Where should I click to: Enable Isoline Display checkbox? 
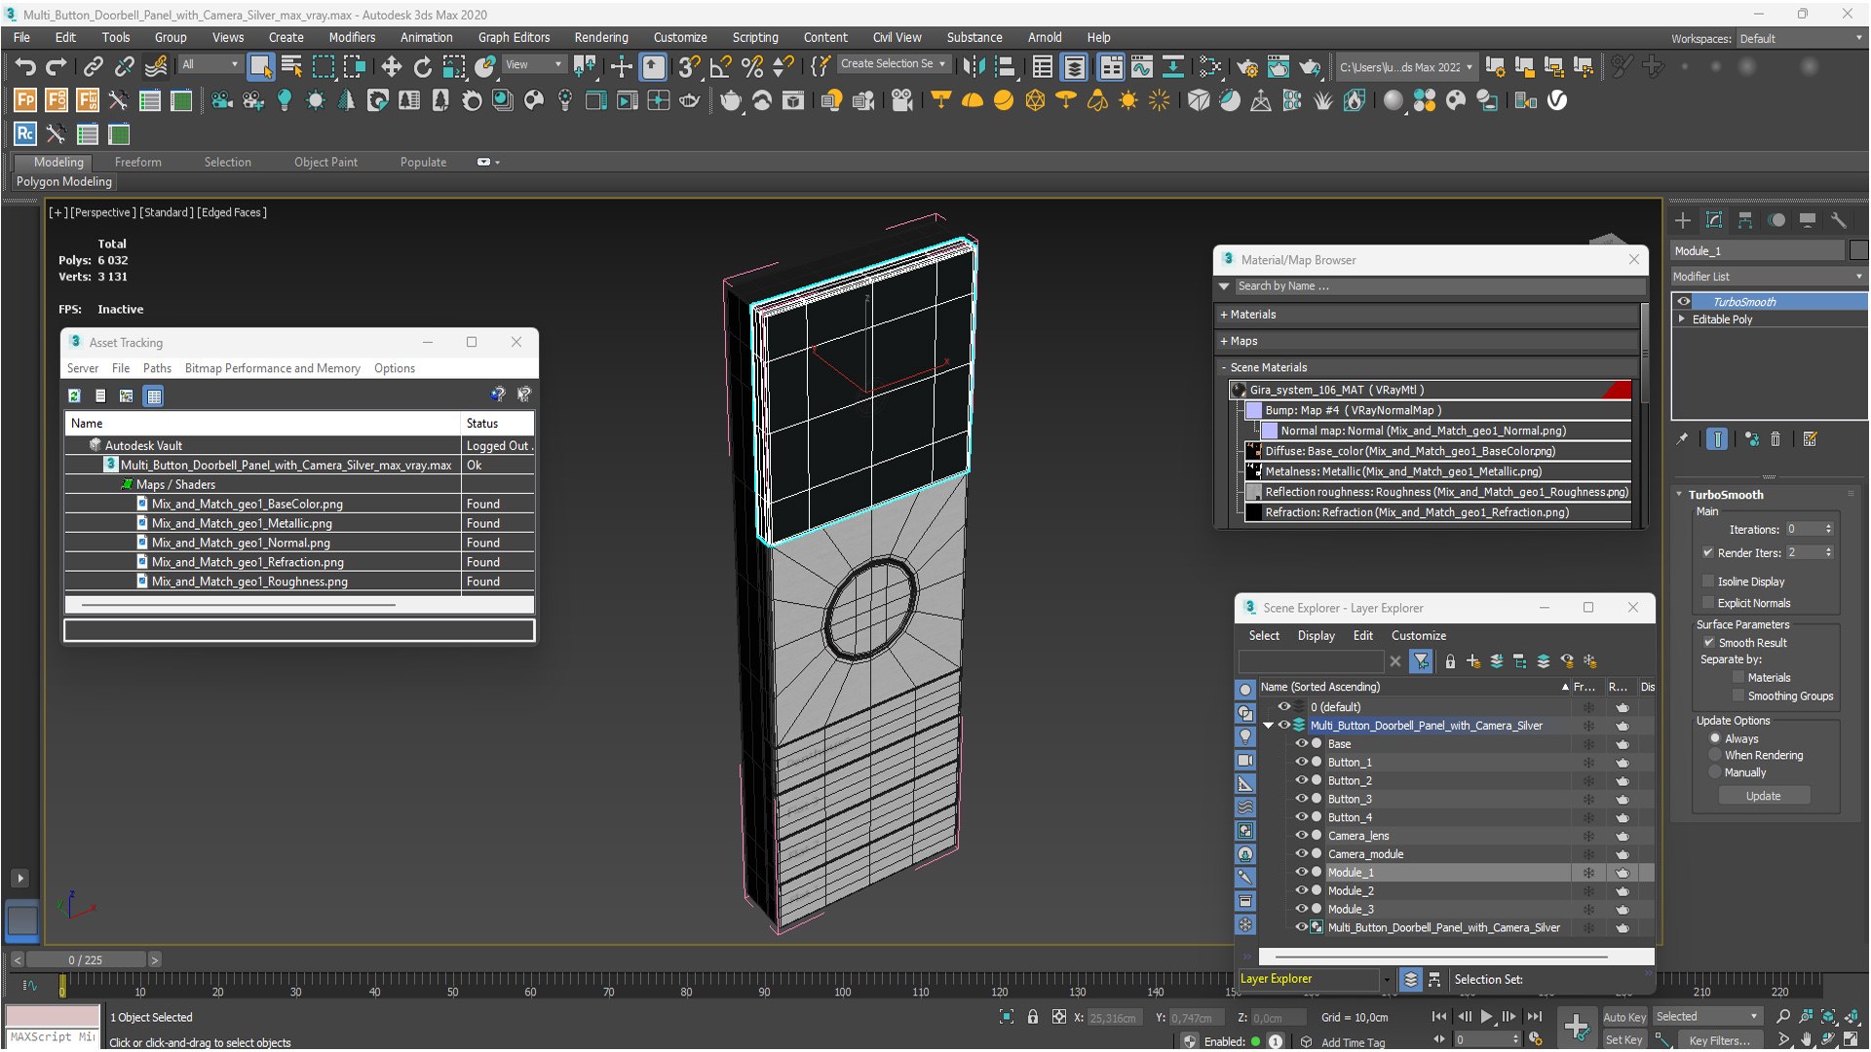click(1707, 582)
